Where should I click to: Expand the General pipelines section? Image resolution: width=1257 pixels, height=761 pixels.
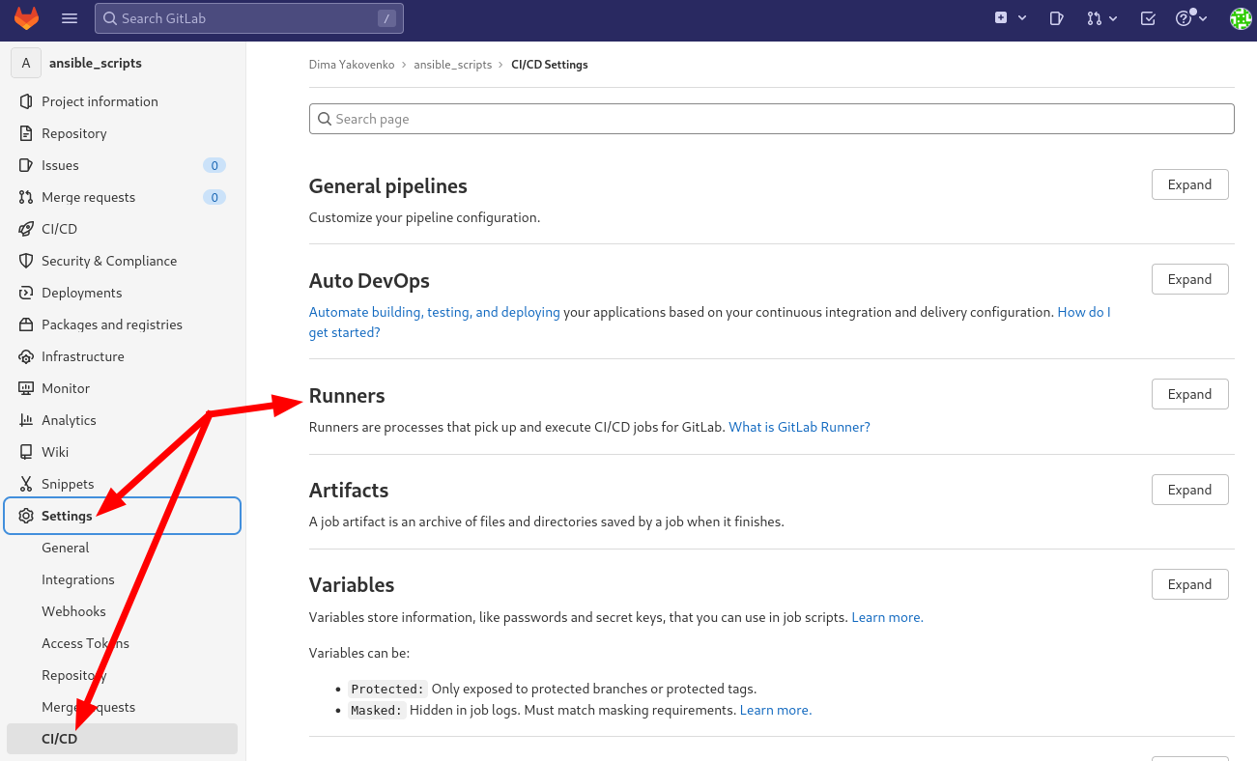click(x=1189, y=184)
